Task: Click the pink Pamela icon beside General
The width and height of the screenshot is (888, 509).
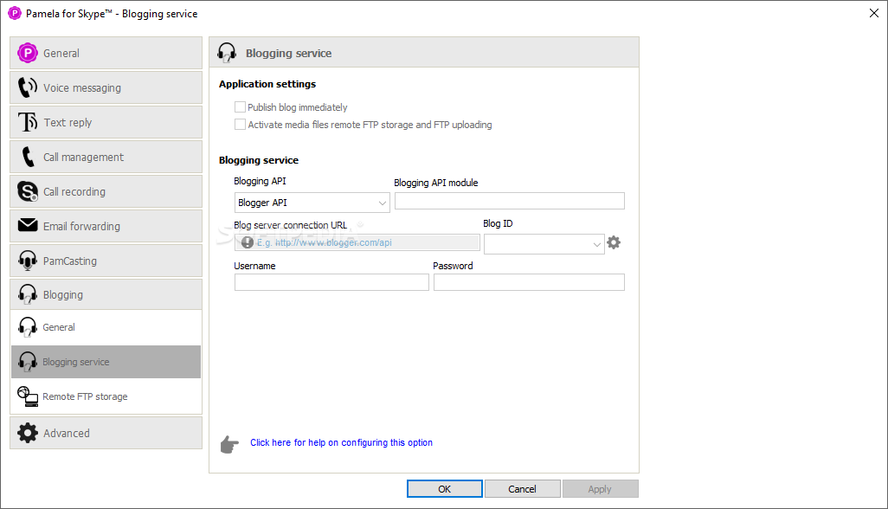Action: point(27,53)
